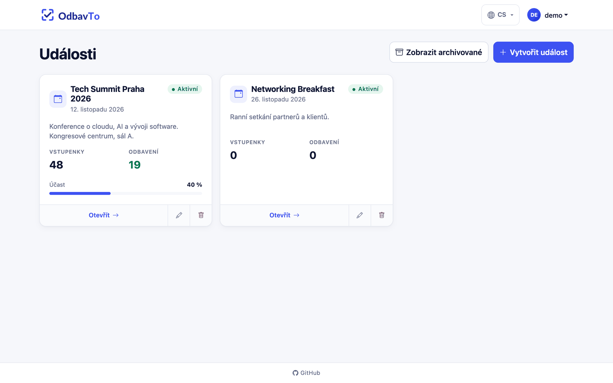Click the date 26. listopadu 2026
Viewport: 613px width, 383px height.
(x=279, y=100)
